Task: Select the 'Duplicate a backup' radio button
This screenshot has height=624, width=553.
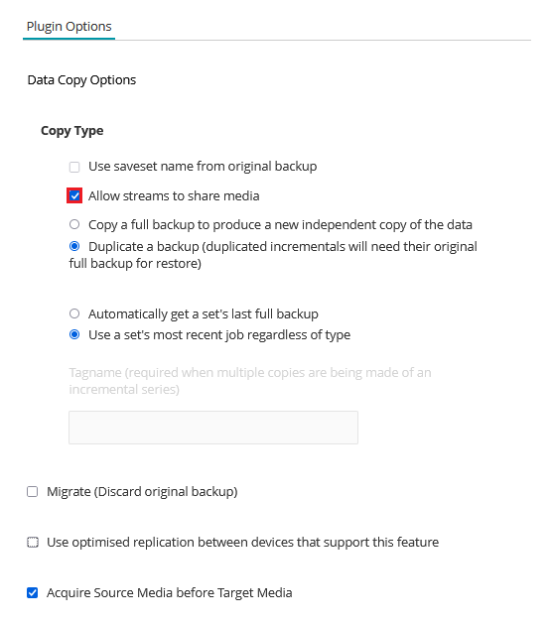Action: click(74, 246)
